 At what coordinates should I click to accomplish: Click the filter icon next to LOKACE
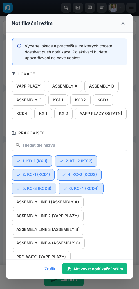point(14,74)
